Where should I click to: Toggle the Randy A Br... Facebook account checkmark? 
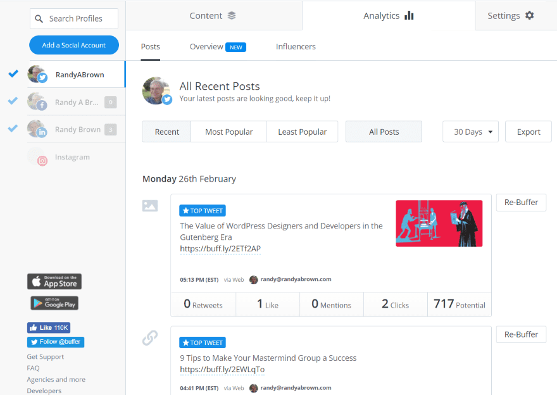click(x=13, y=101)
